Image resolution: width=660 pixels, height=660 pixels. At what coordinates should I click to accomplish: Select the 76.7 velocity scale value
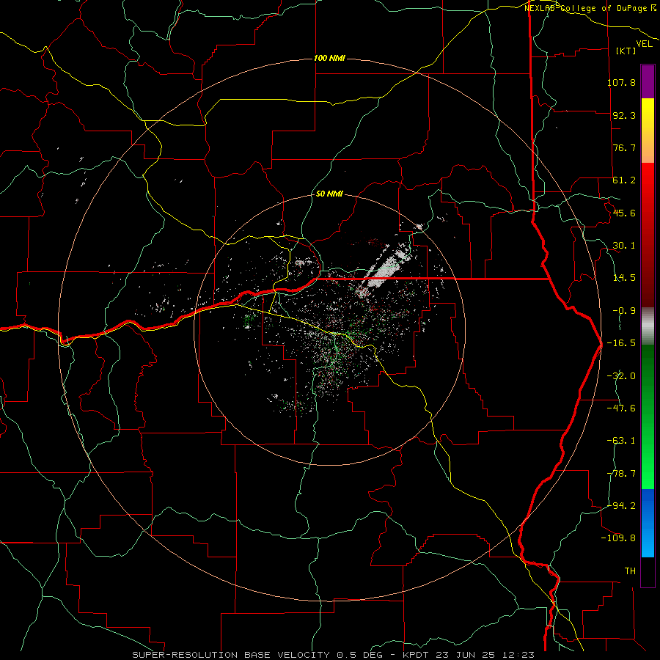click(x=624, y=147)
